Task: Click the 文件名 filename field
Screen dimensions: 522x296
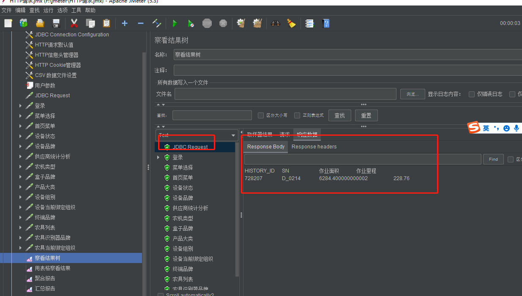Action: (x=285, y=94)
